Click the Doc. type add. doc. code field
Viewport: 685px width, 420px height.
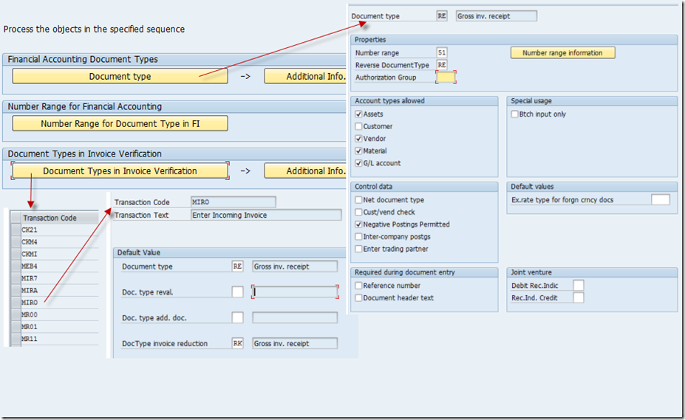point(237,317)
